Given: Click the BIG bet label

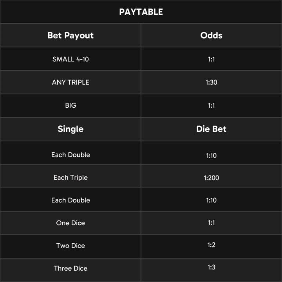Looking at the screenshot, I should click(x=70, y=105).
